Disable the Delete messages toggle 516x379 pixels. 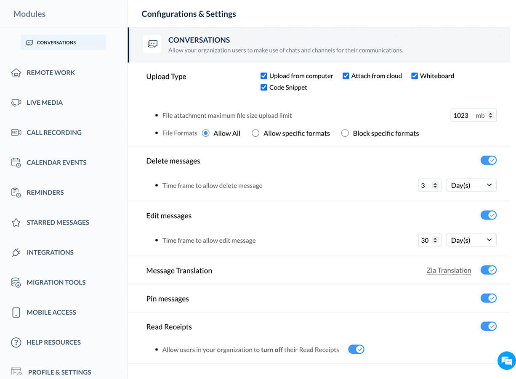[x=488, y=160]
